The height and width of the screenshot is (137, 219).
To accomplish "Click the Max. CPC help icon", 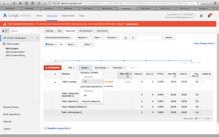I will click(128, 76).
